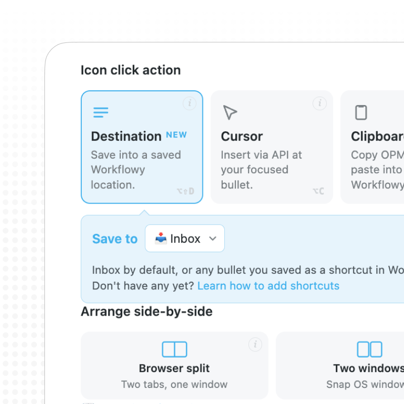
Task: Open Learn how to add shortcuts link
Action: pyautogui.click(x=268, y=286)
